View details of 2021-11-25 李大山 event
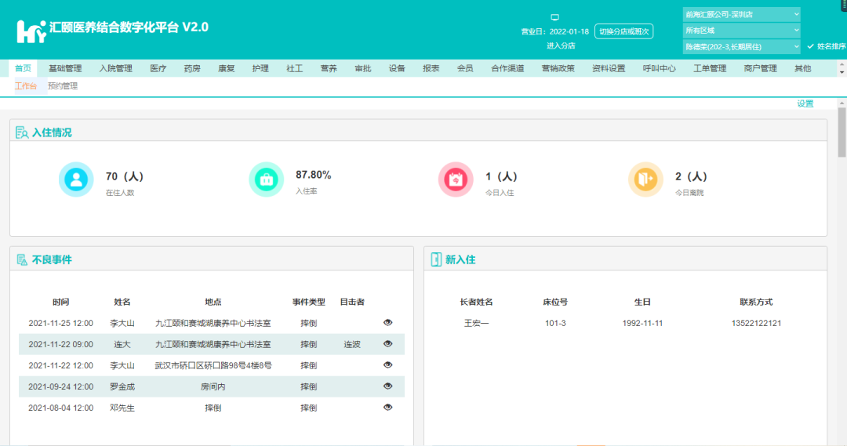Viewport: 847px width, 446px height. coord(388,322)
